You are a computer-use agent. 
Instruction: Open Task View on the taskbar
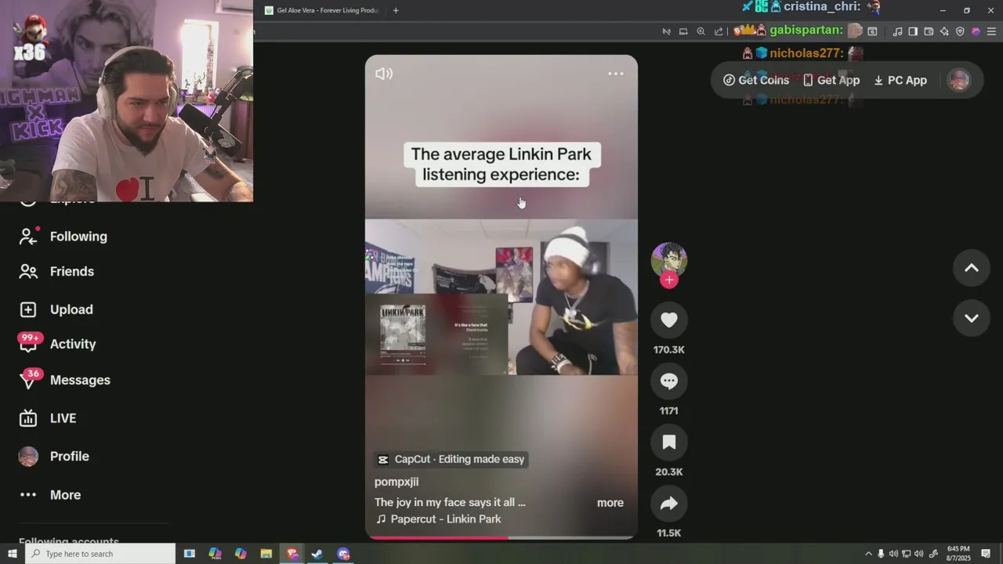(x=190, y=554)
